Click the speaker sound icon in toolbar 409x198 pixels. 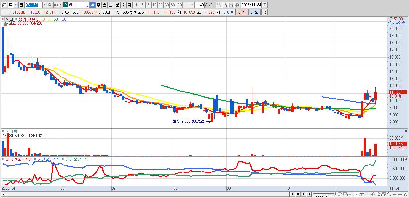(x=56, y=5)
